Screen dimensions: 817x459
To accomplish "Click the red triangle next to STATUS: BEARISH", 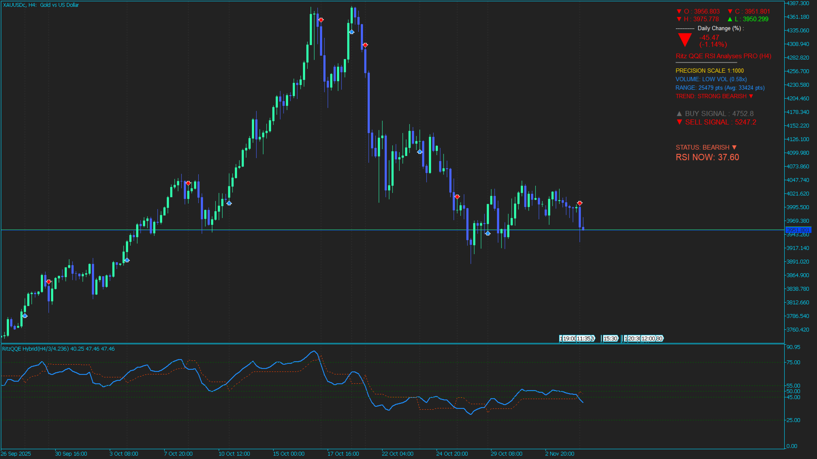I will (734, 147).
